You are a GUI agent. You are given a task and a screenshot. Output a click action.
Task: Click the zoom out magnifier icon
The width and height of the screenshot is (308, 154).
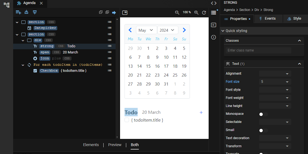(177, 13)
